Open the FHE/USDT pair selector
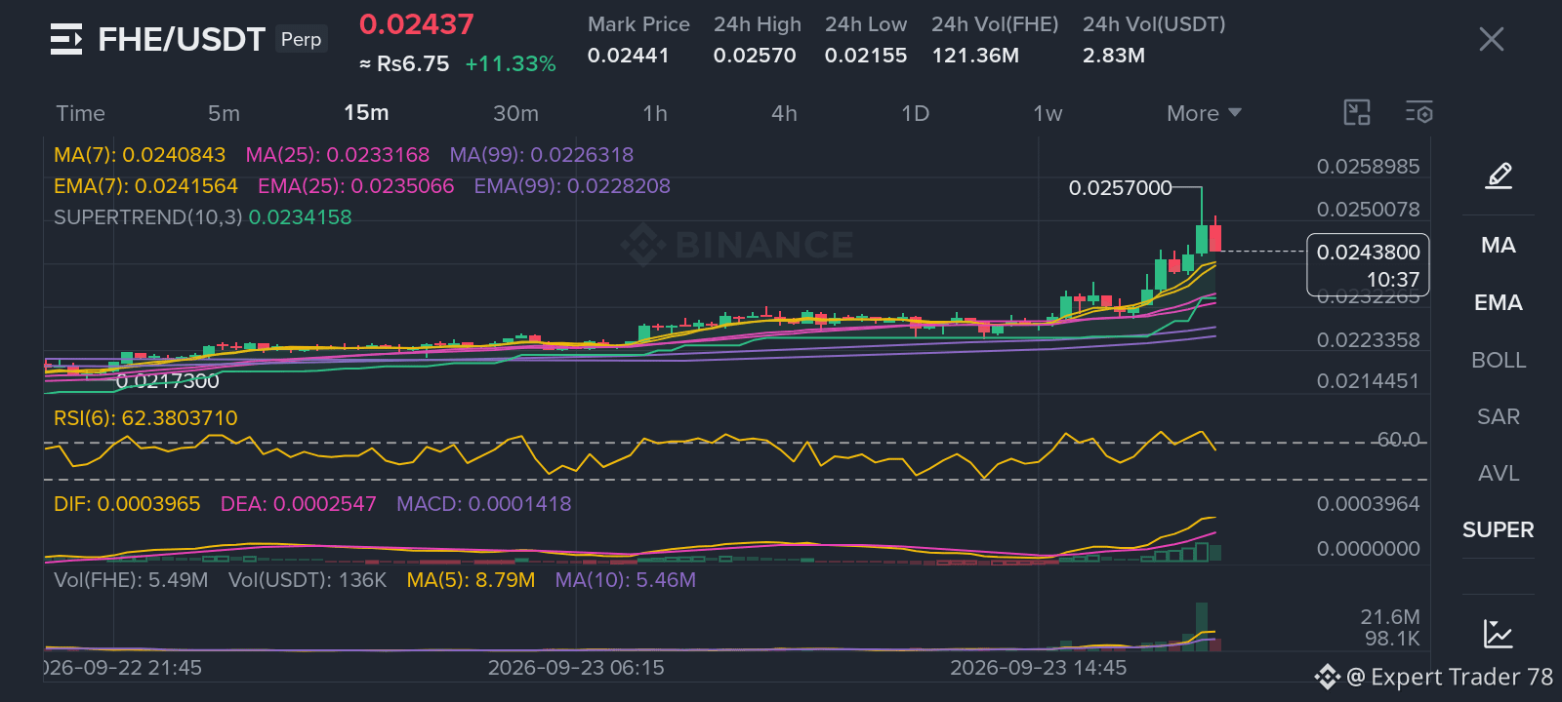Viewport: 1562px width, 702px height. click(182, 39)
